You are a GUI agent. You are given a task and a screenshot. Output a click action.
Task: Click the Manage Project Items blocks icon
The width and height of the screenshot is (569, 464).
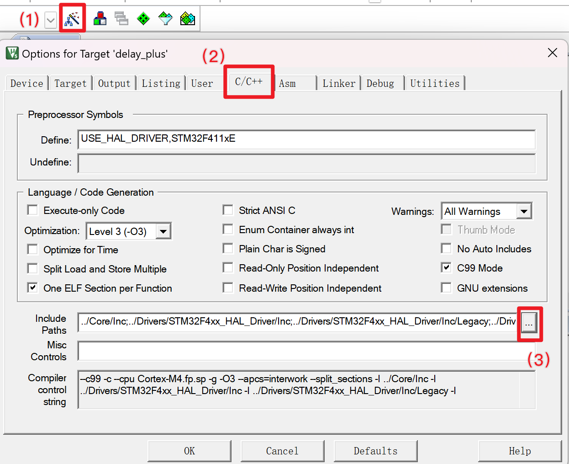coord(100,19)
